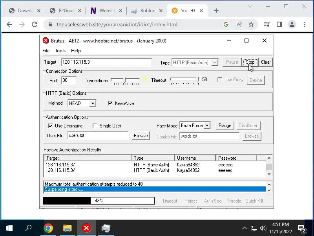Toggle the Use Username checkbox
Screen dimensions: 314x236
tap(50, 126)
